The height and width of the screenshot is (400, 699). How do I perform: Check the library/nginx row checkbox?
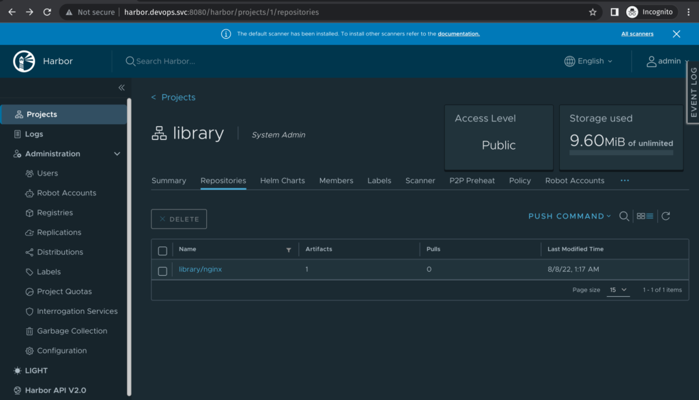pos(162,271)
